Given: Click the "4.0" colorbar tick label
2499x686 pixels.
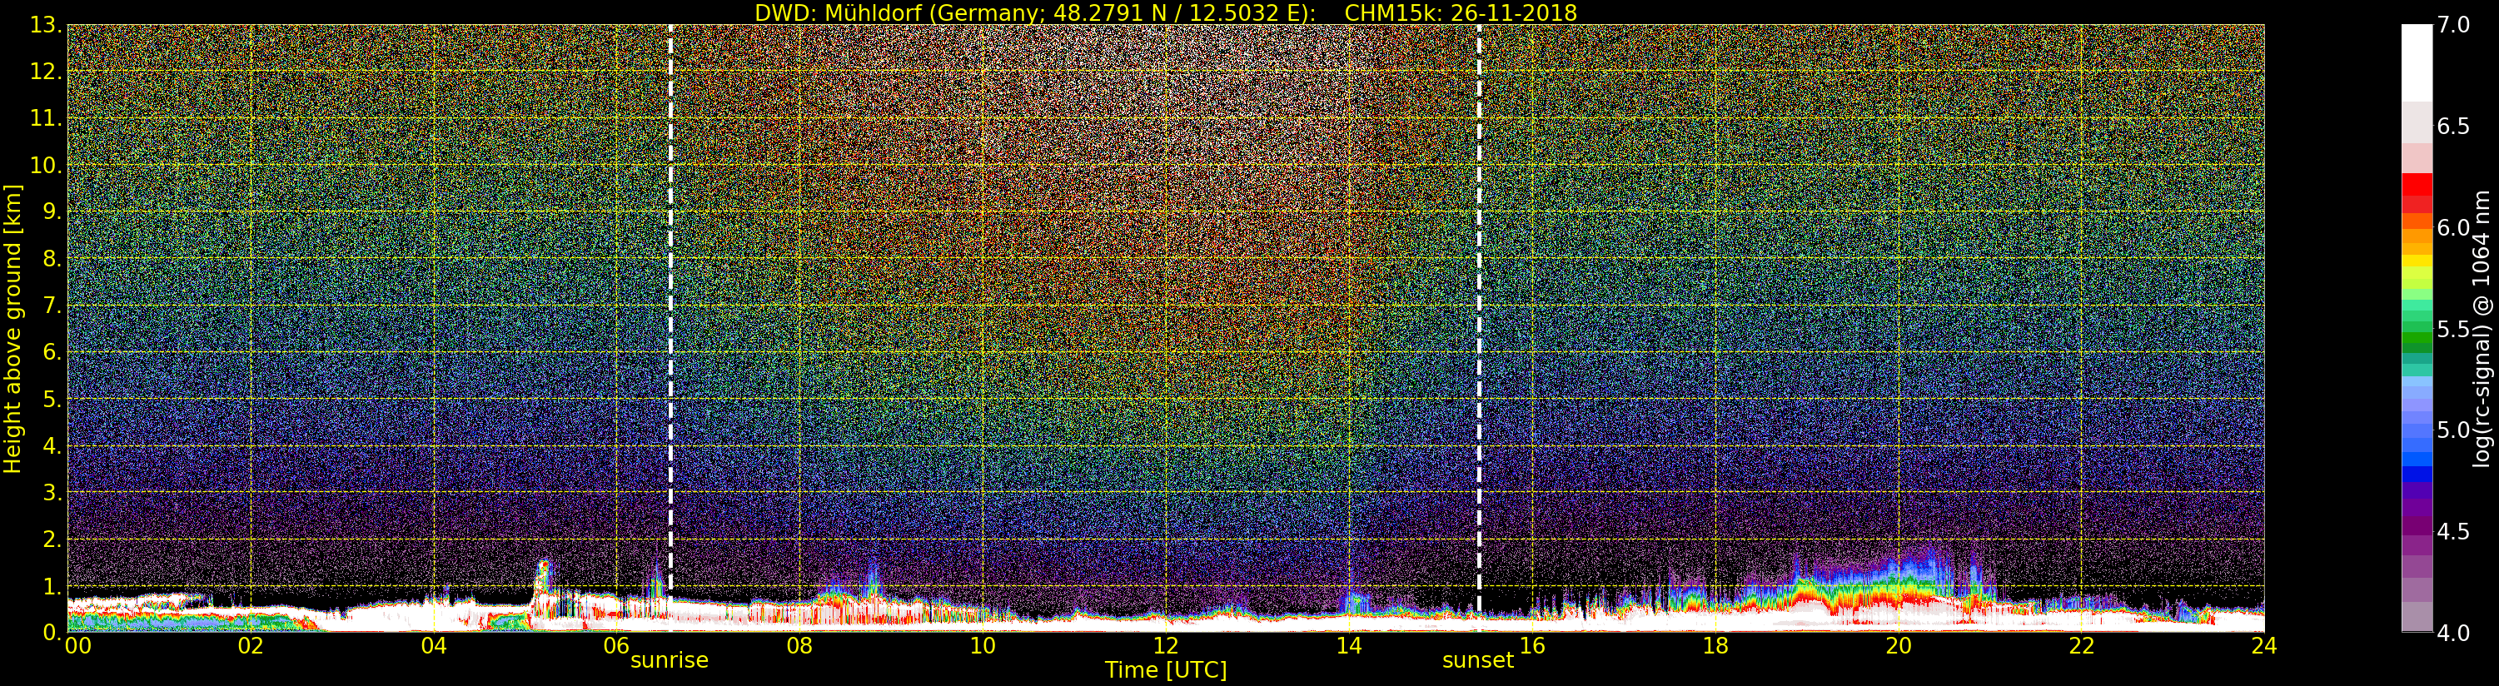Looking at the screenshot, I should (2453, 633).
